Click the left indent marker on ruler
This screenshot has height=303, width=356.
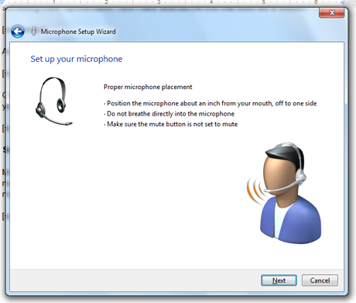pos(3,2)
